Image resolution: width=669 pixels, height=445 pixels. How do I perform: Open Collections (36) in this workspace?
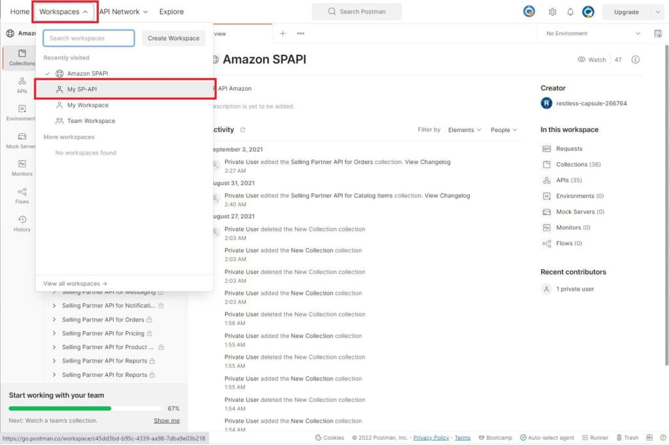[572, 164]
